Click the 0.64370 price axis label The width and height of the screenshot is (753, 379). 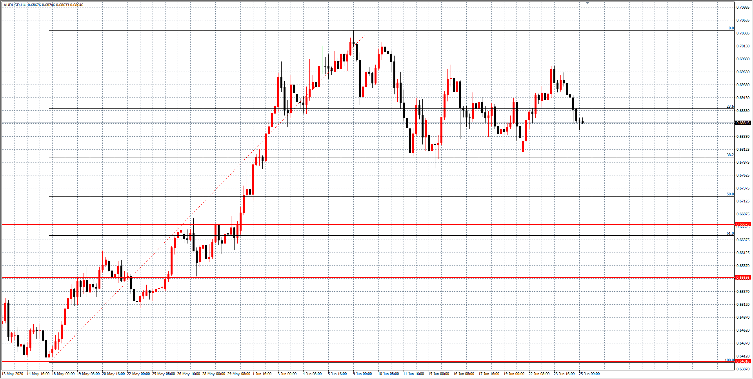pos(743,343)
